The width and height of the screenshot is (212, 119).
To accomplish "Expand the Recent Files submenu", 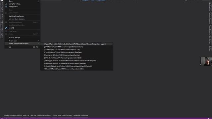I will pos(22,41).
